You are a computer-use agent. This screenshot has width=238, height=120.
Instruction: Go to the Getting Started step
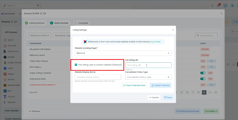coord(35,23)
